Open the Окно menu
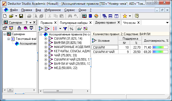Screen dimensions: 172x101 [82, 10]
